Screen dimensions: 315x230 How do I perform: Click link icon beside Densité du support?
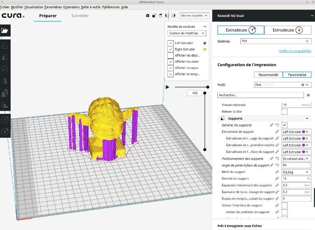click(x=277, y=178)
